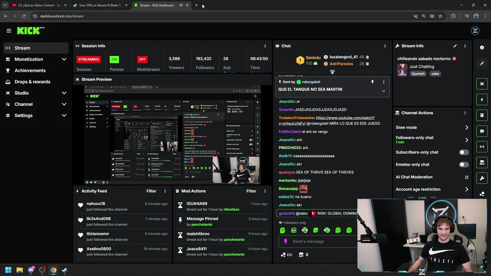The width and height of the screenshot is (491, 276).
Task: Expand the Settings sidebar section
Action: point(64,115)
